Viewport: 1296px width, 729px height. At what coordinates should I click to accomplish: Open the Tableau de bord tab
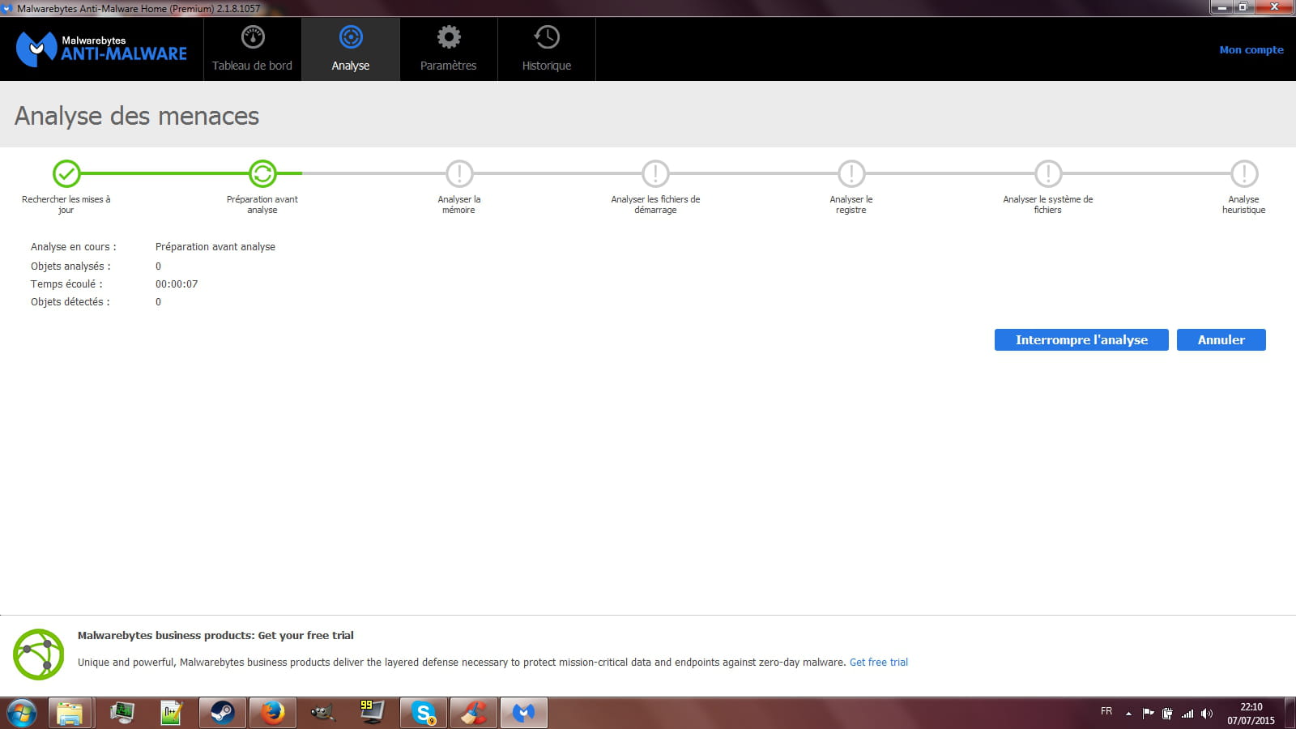252,49
